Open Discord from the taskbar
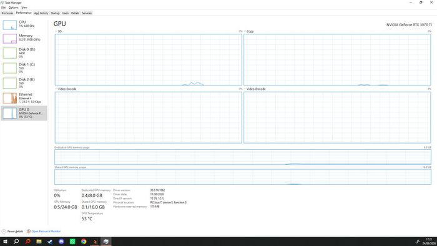The height and width of the screenshot is (246, 437). [61, 242]
